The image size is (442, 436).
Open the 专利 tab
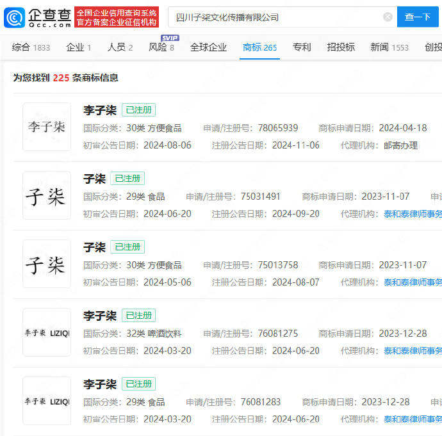coord(302,47)
